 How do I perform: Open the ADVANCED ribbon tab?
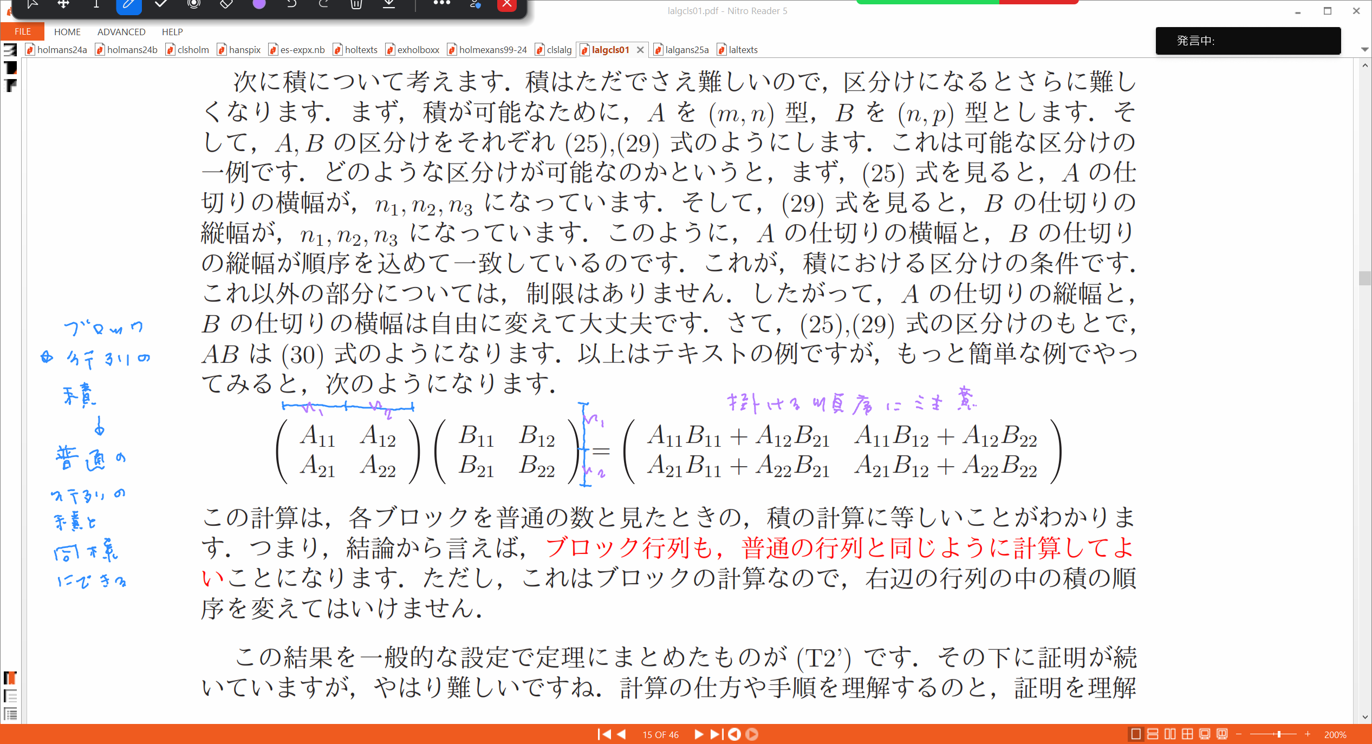pyautogui.click(x=121, y=32)
